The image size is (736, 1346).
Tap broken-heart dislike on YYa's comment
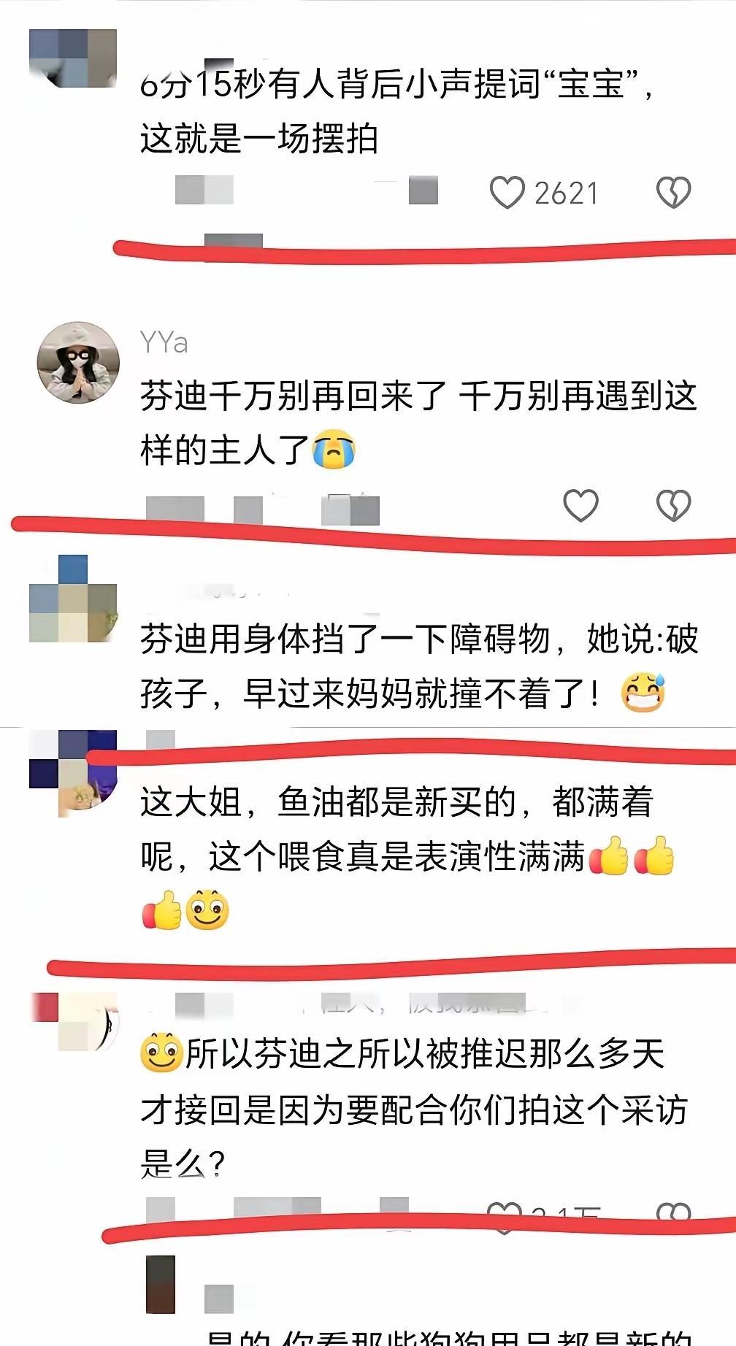click(673, 505)
